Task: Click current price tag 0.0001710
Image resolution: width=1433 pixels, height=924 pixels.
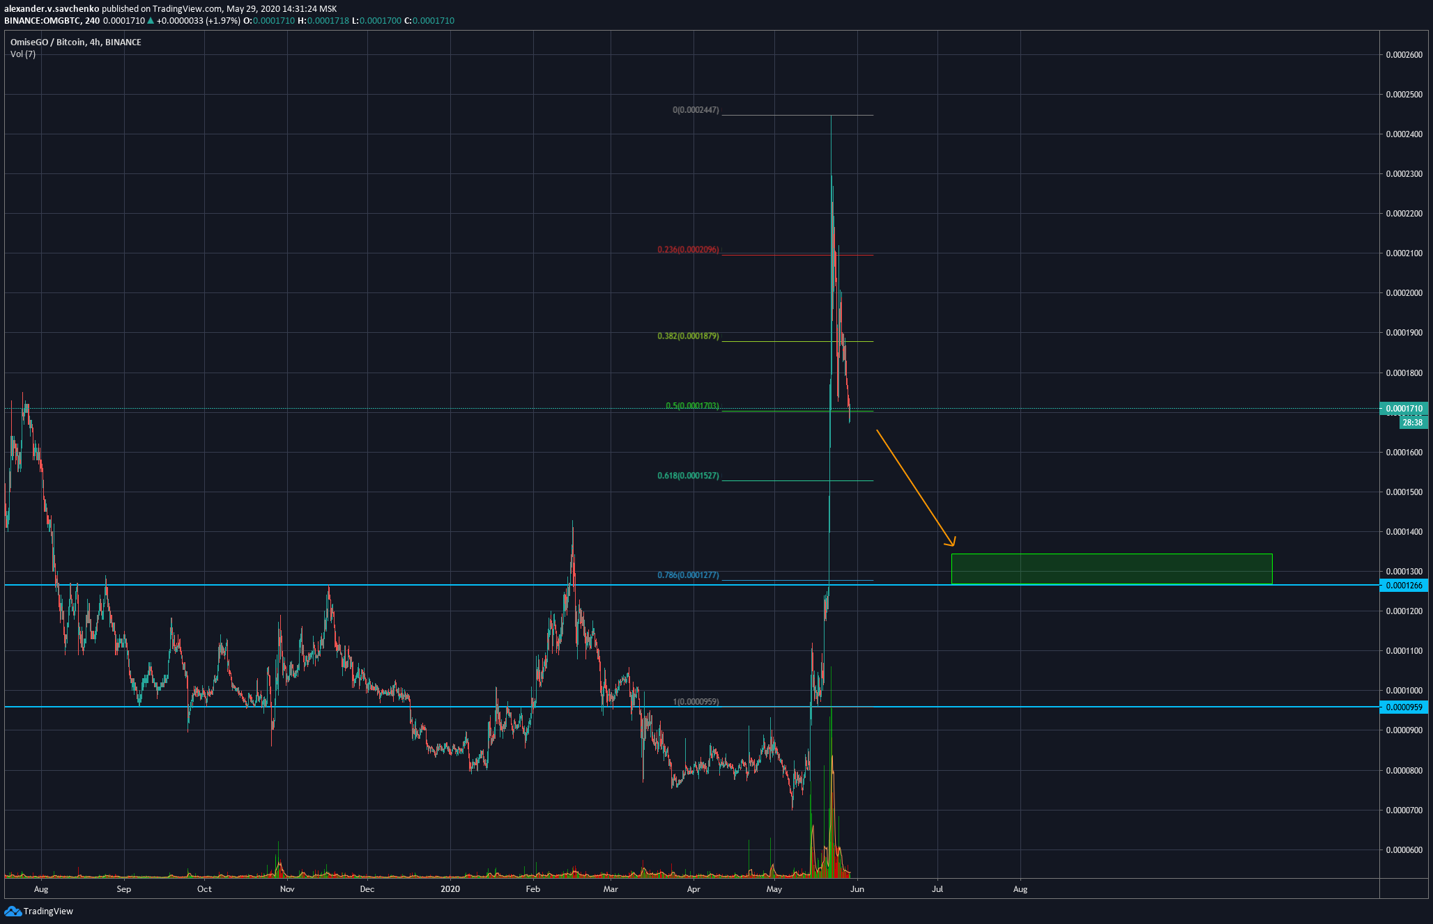Action: [1404, 409]
